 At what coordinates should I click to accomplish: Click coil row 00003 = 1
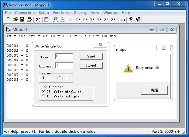(17, 55)
